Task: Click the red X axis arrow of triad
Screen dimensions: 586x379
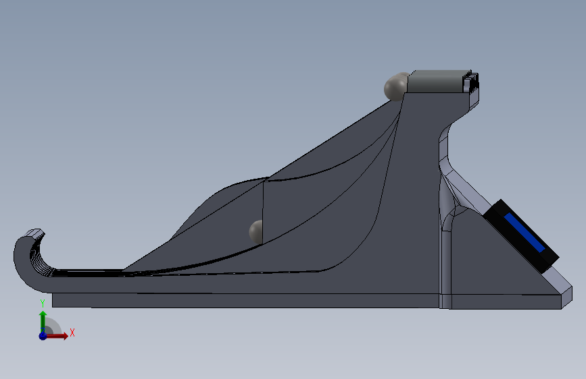Action: [57, 336]
